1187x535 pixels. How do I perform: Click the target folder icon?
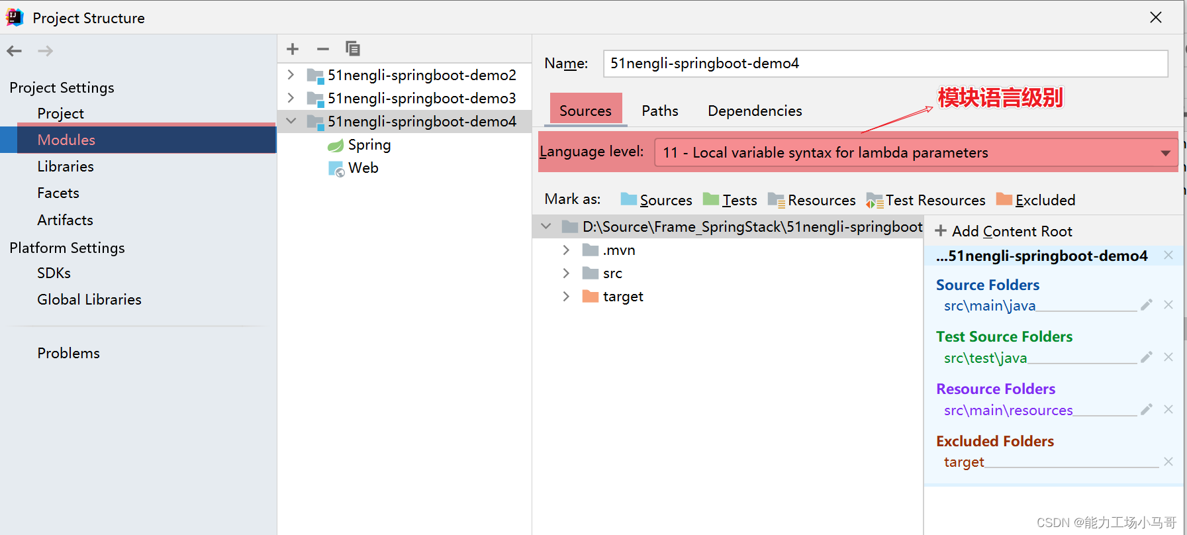point(590,296)
